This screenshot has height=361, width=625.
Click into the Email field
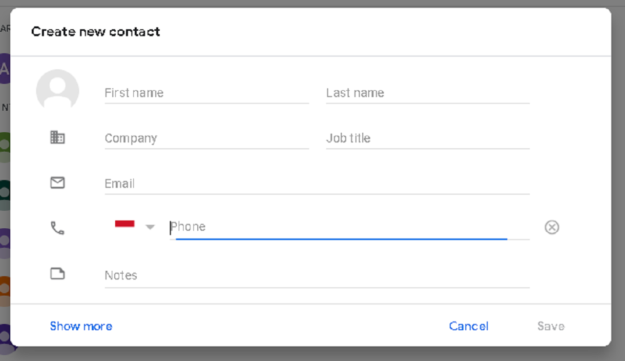coord(316,184)
